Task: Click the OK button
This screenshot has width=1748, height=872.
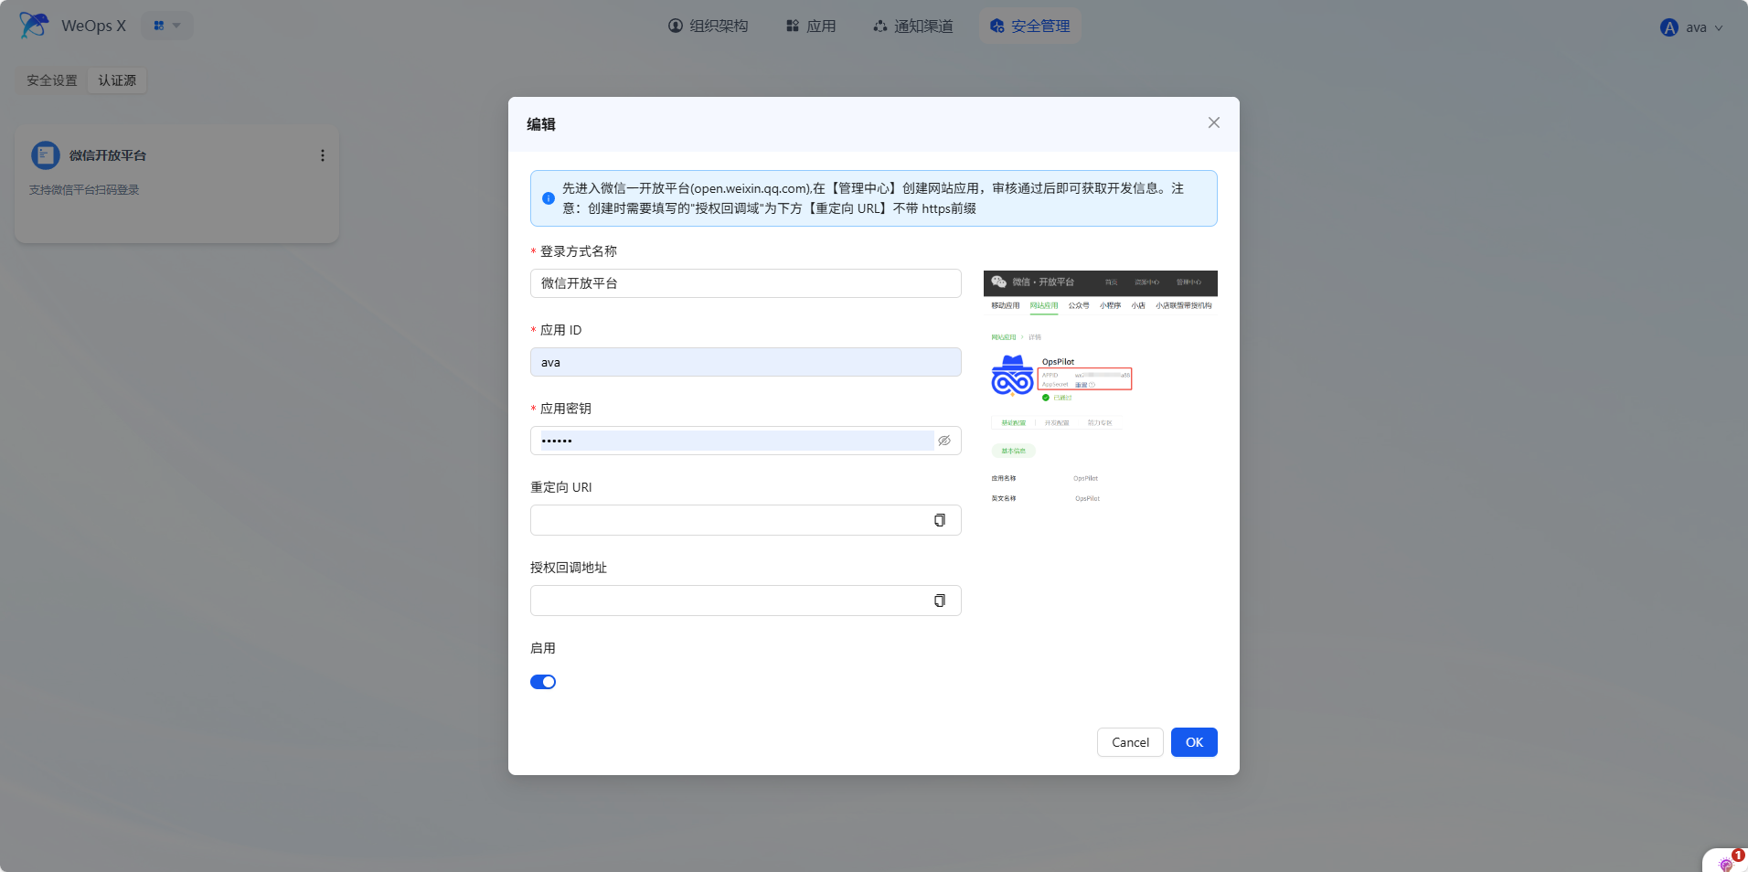Action: coord(1194,742)
